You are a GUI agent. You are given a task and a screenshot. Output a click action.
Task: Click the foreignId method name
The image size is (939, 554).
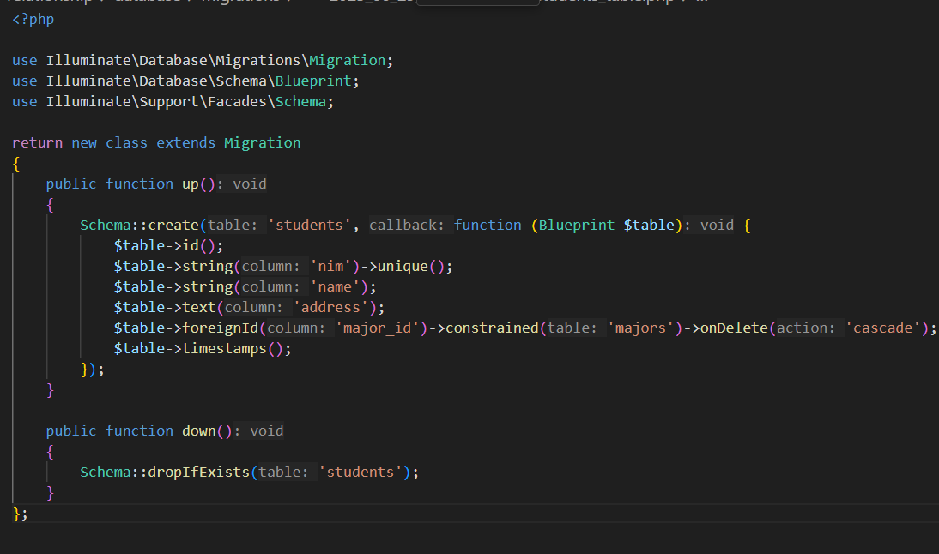coord(220,328)
